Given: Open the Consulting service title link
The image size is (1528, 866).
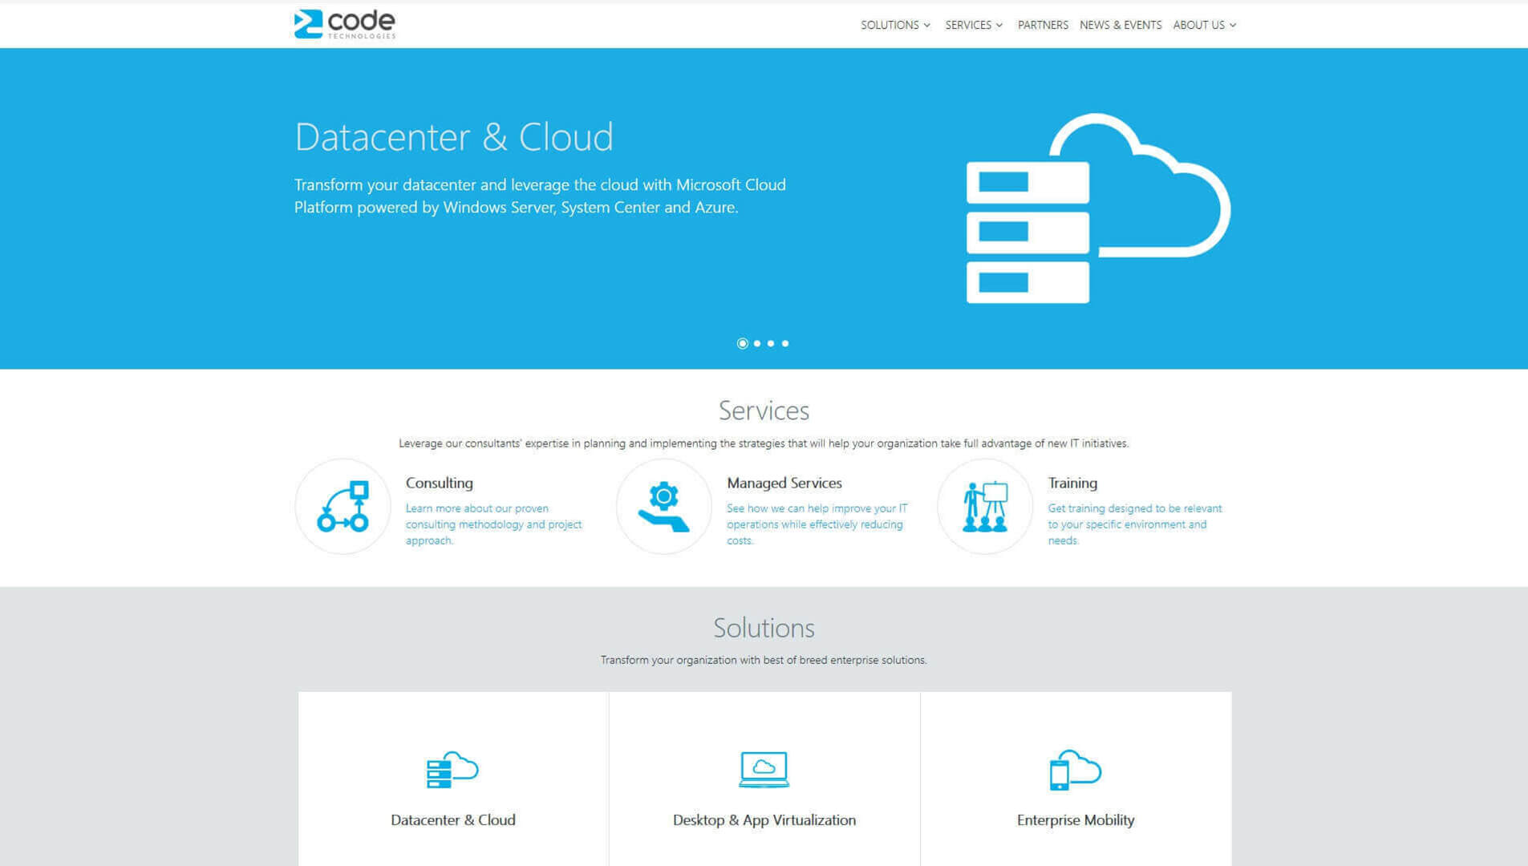Looking at the screenshot, I should coord(439,483).
